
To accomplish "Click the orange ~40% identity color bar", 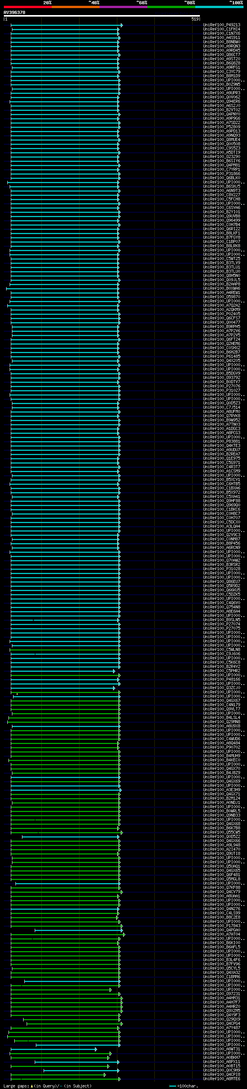I will point(76,7).
